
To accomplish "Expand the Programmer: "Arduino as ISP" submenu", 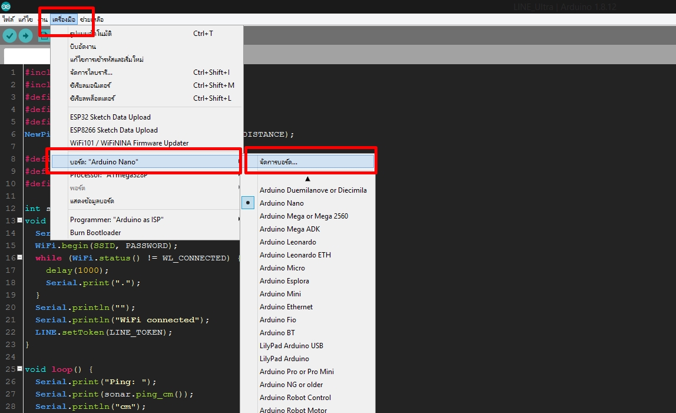I will point(145,220).
